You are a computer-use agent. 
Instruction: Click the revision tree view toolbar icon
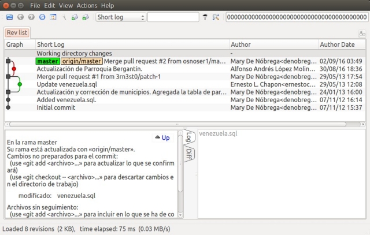click(53, 17)
